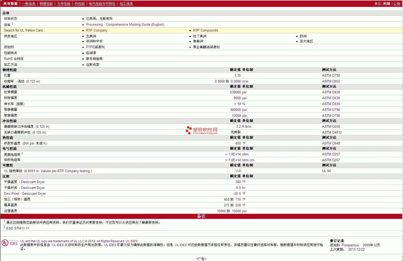Click the red 备注 section header
Image resolution: width=403 pixels, height=261 pixels.
tap(201, 216)
